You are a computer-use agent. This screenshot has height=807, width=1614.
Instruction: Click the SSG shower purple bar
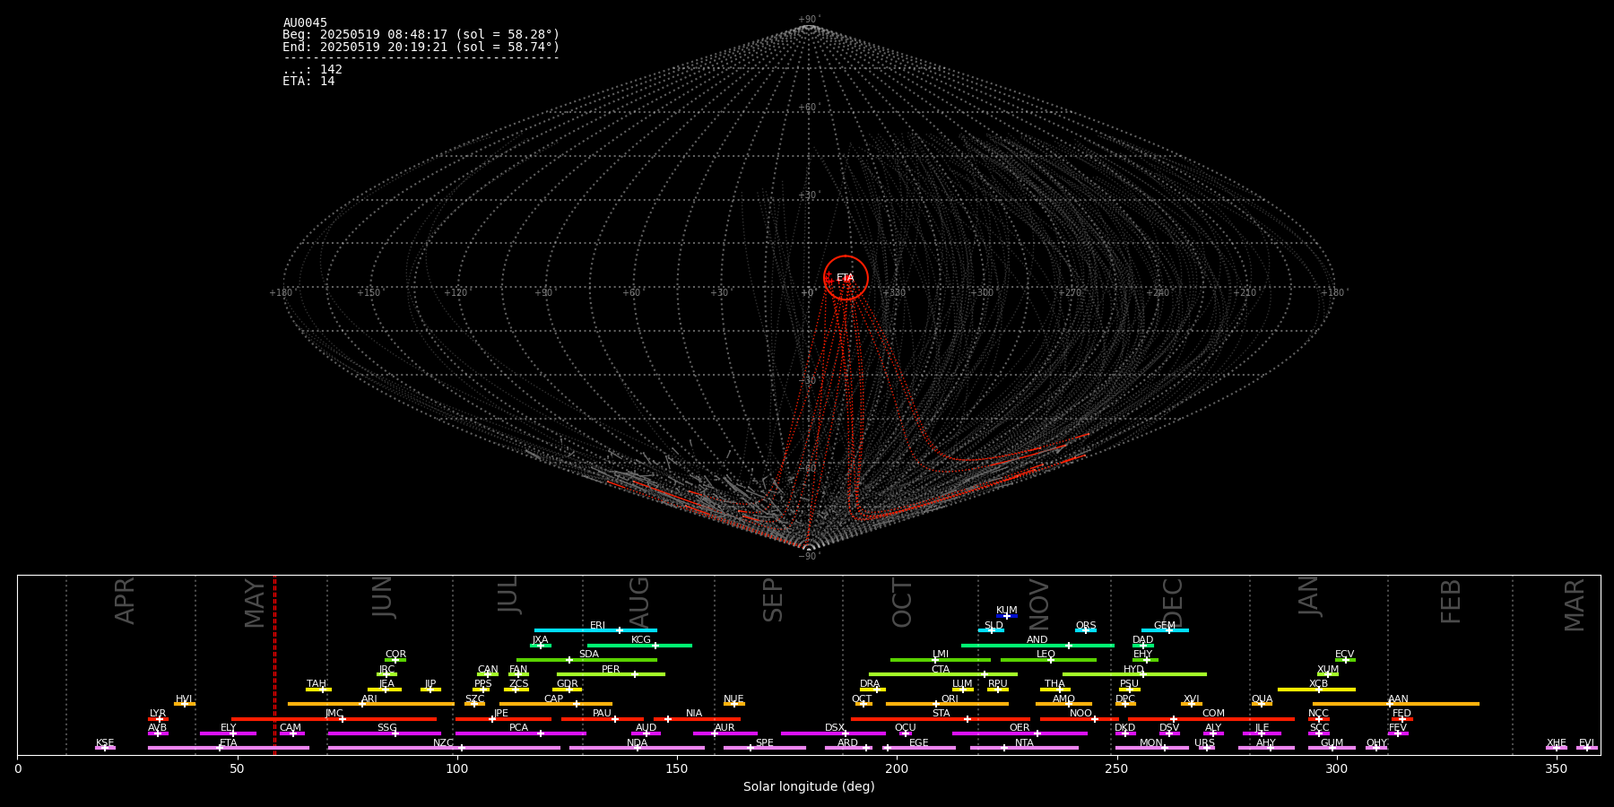[x=384, y=733]
